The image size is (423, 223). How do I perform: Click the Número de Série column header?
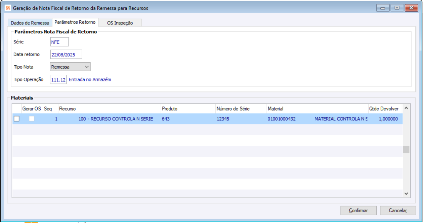point(241,109)
